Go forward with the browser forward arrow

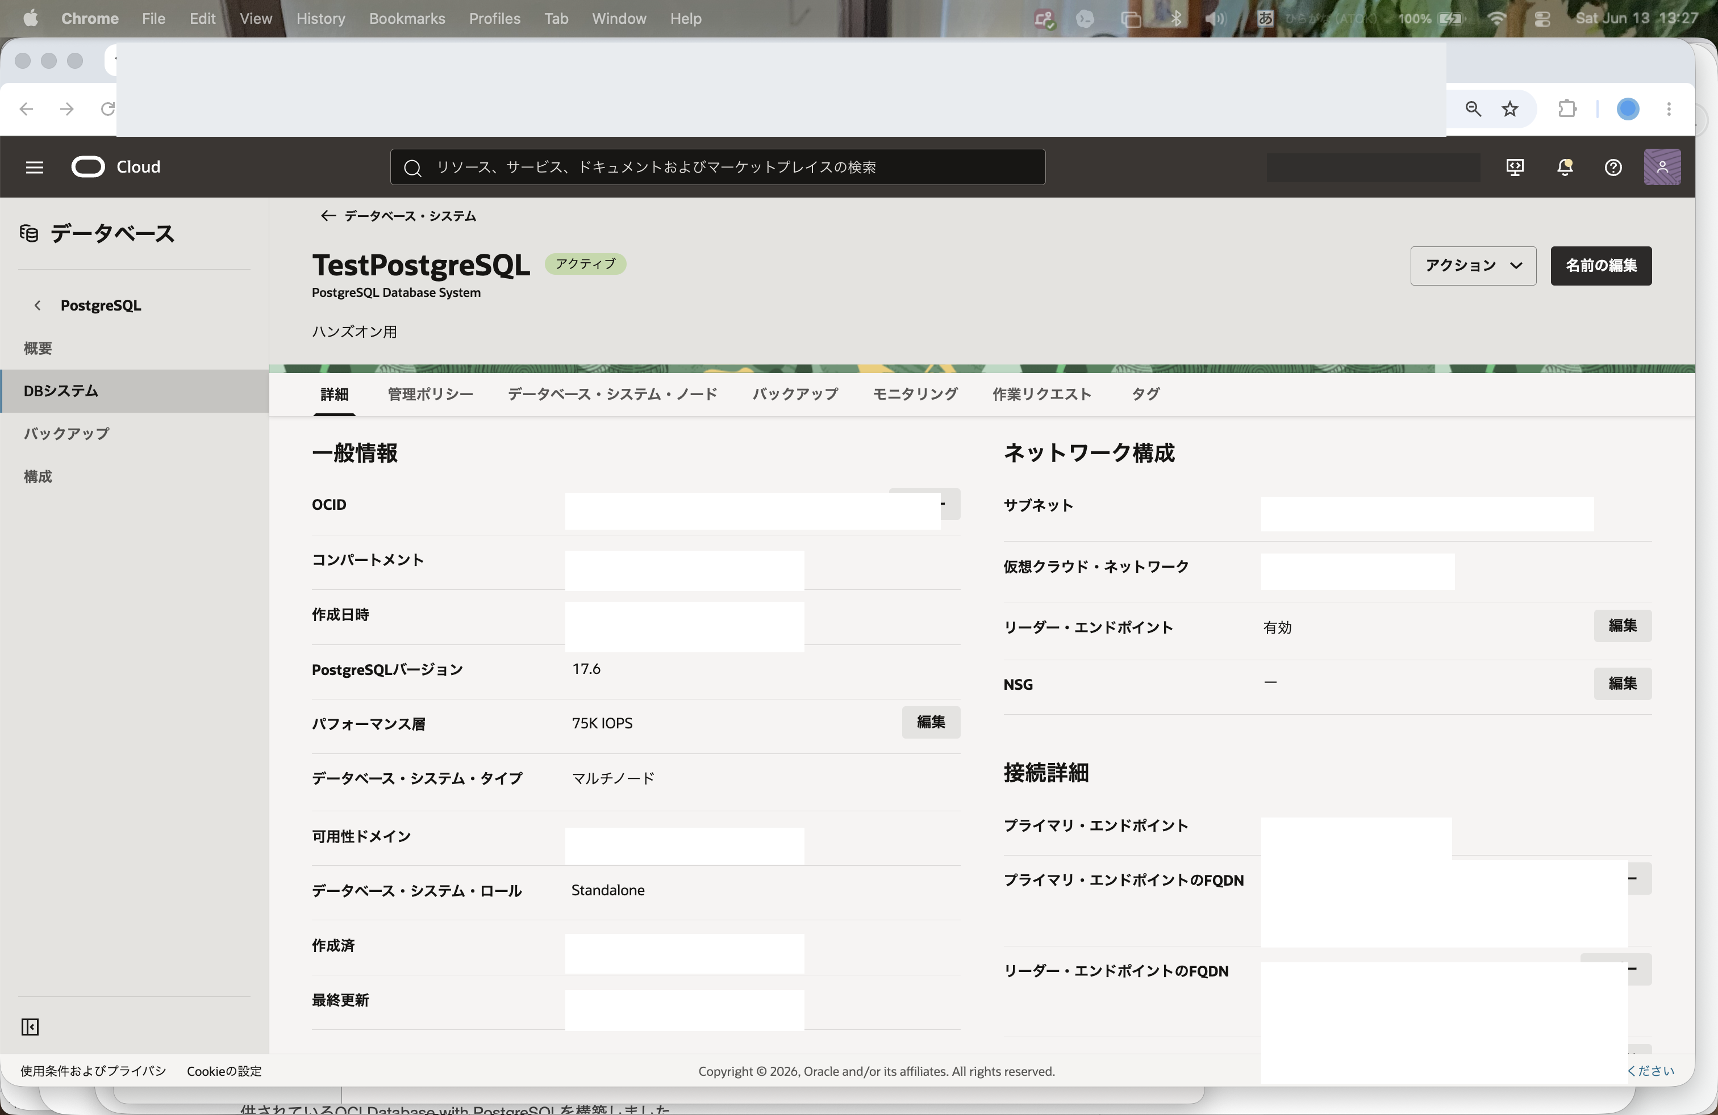pos(67,109)
